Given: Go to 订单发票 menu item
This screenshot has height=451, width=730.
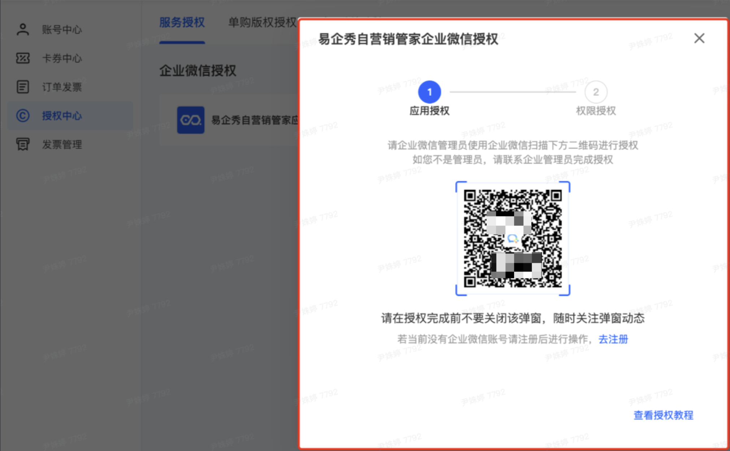Looking at the screenshot, I should coord(62,87).
